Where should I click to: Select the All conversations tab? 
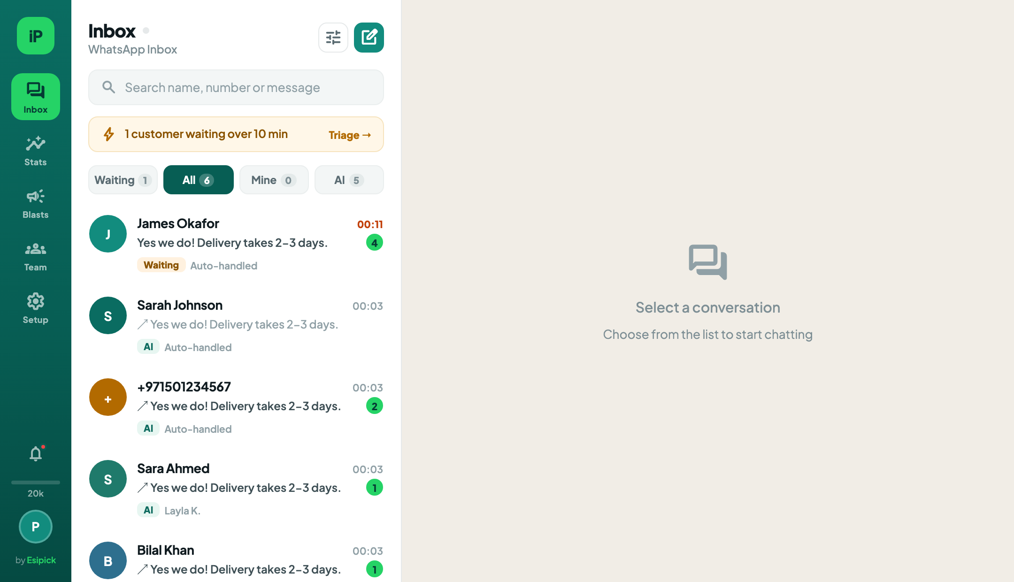(x=199, y=180)
